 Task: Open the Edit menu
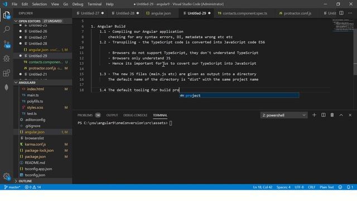(25, 4)
